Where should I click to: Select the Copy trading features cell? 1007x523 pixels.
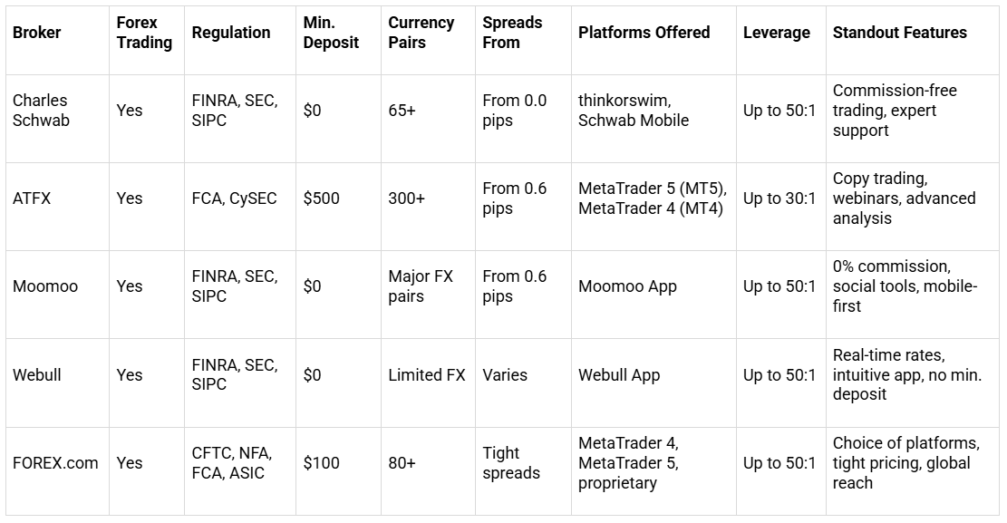904,199
